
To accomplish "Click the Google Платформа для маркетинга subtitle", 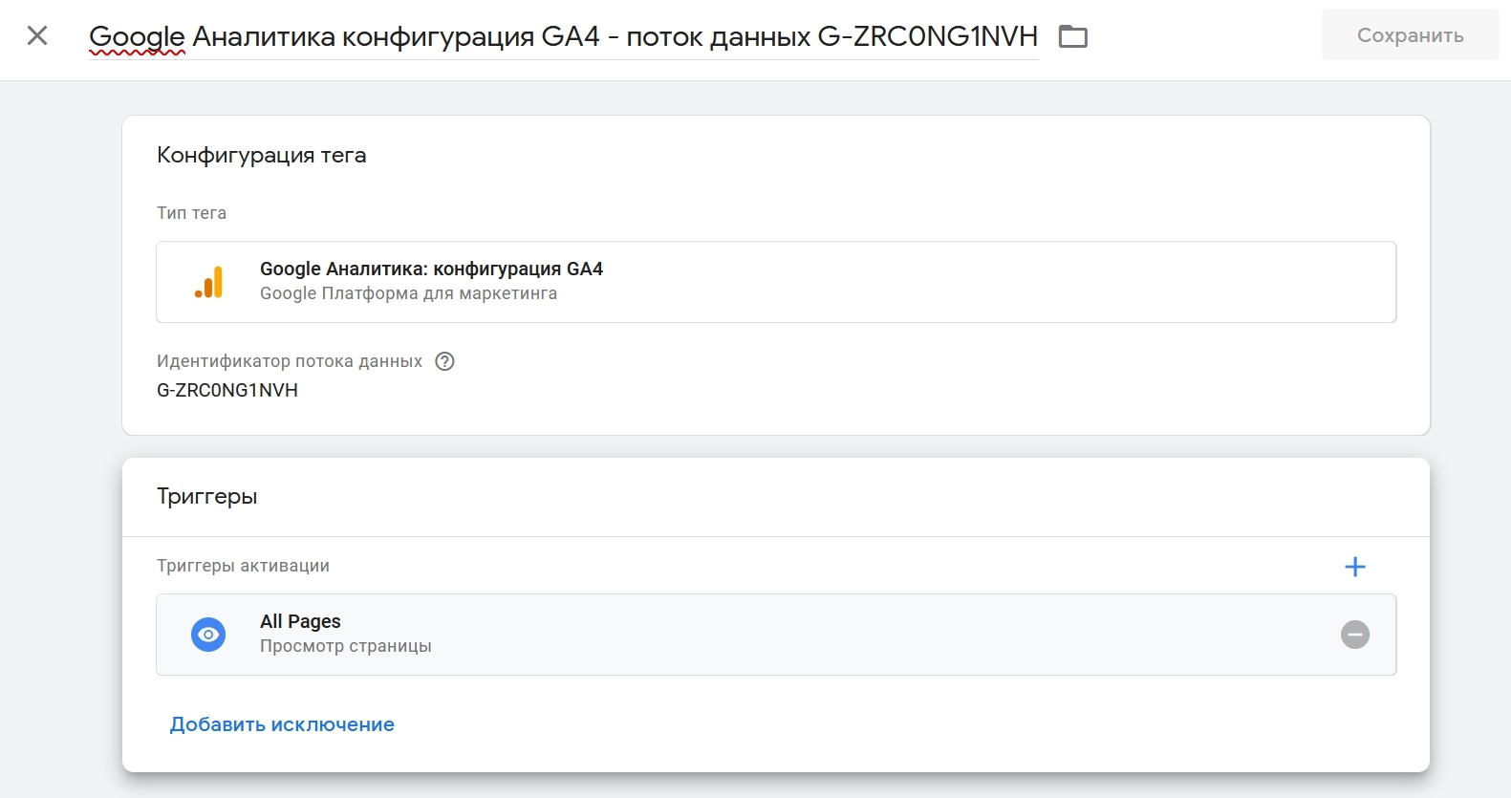I will click(x=408, y=293).
